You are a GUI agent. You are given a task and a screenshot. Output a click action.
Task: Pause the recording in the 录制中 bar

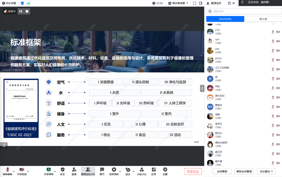[x=21, y=11]
